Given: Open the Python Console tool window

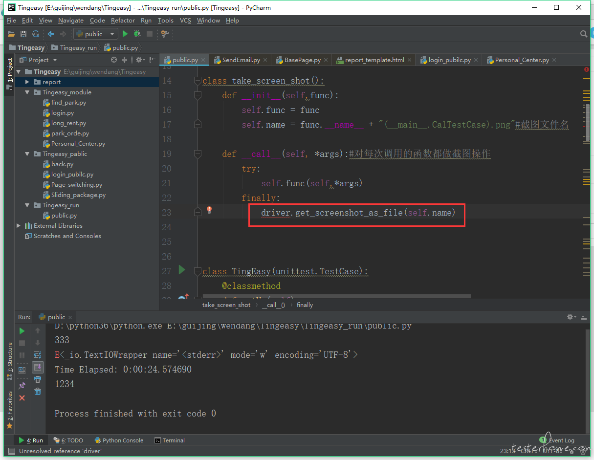Looking at the screenshot, I should click(119, 440).
